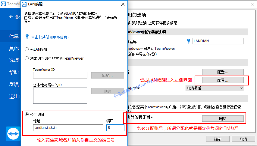Viewport: 257px width, 146px height.
Task: Click the TeamViewer icon in LAN唤醒 title bar
Action: (x=25, y=4)
